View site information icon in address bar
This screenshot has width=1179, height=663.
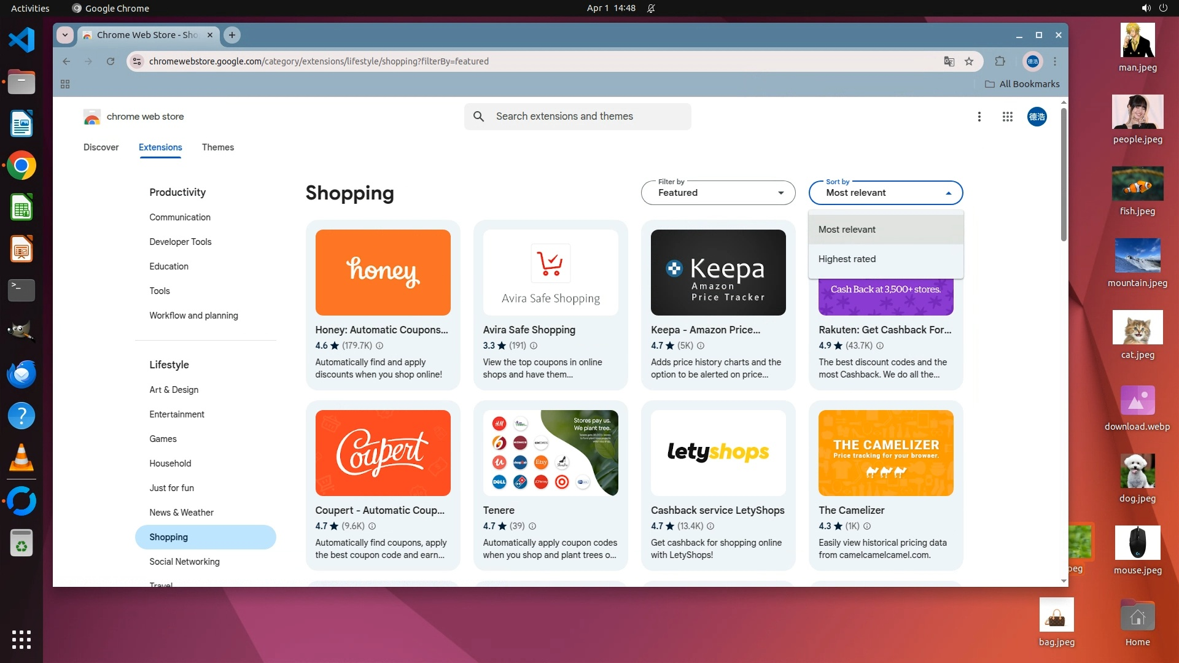138,61
